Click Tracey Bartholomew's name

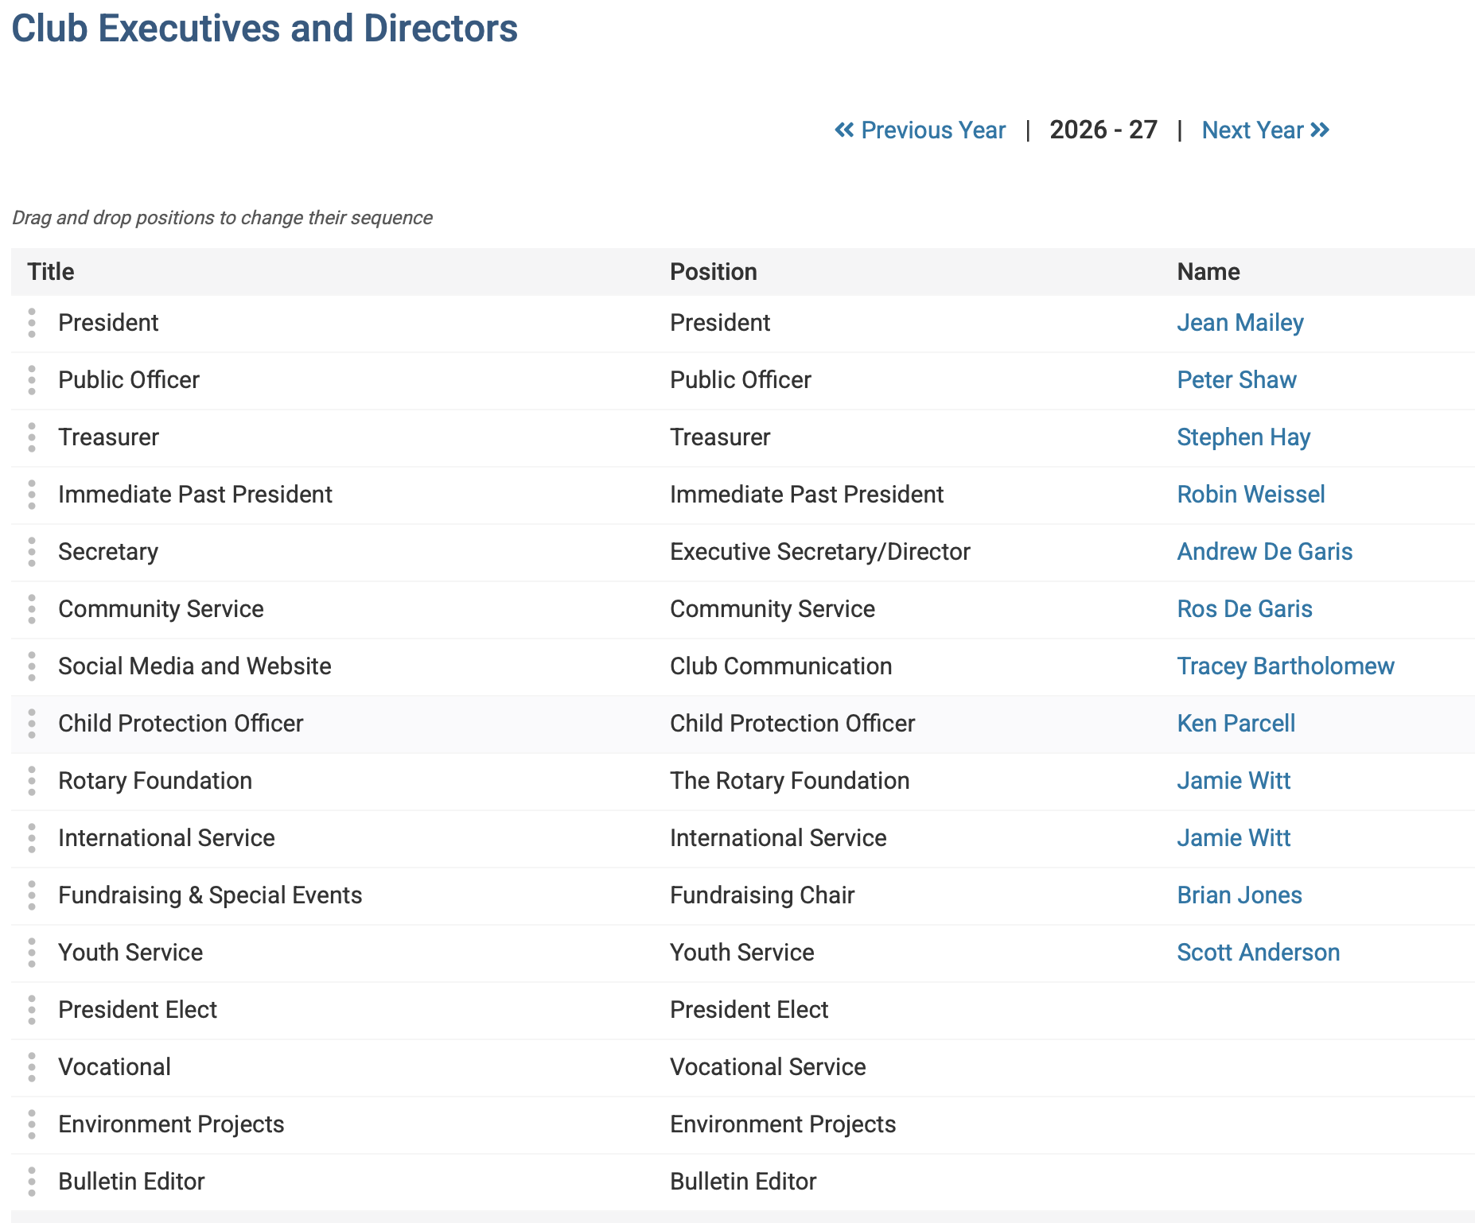coord(1286,666)
